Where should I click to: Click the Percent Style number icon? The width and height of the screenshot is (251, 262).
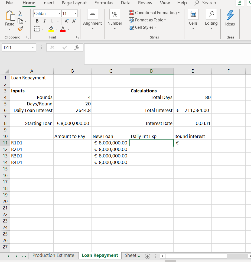[x=115, y=14]
